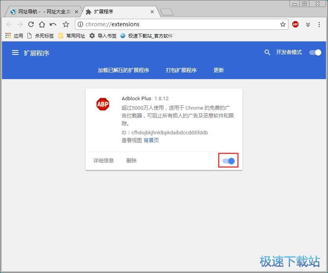Bookmark this page with the address bar star
Viewport: 328px width, 273px height.
tap(283, 24)
